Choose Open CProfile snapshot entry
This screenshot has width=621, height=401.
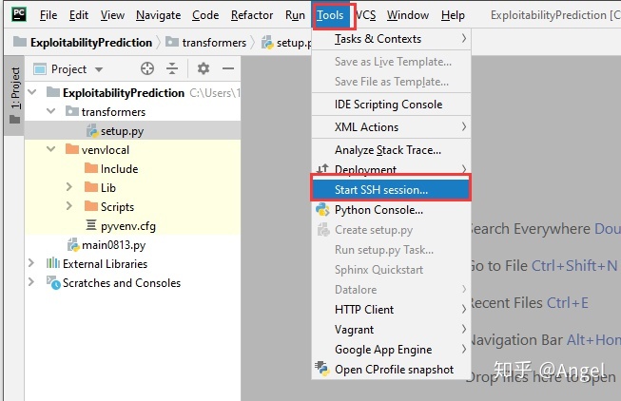391,369
